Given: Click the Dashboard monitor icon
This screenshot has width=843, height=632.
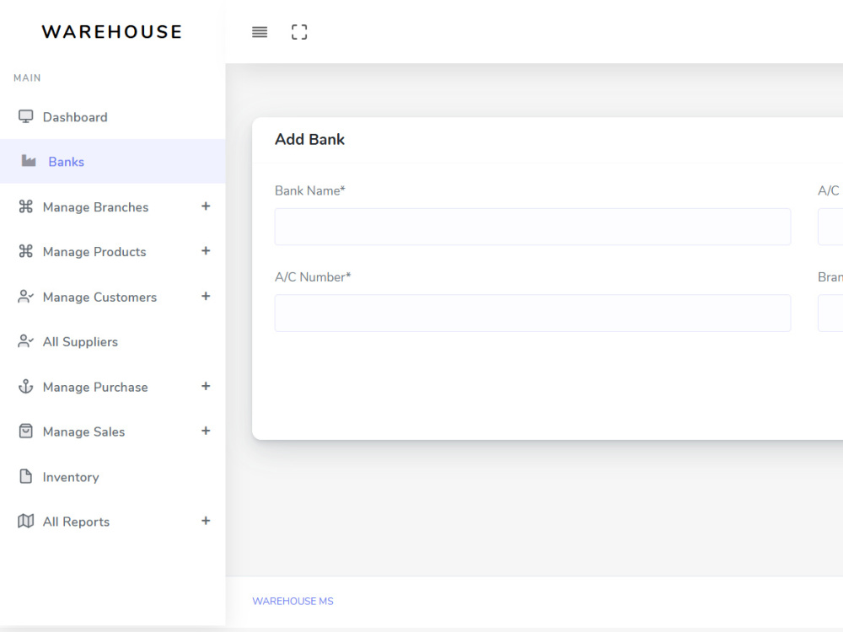Looking at the screenshot, I should [26, 116].
